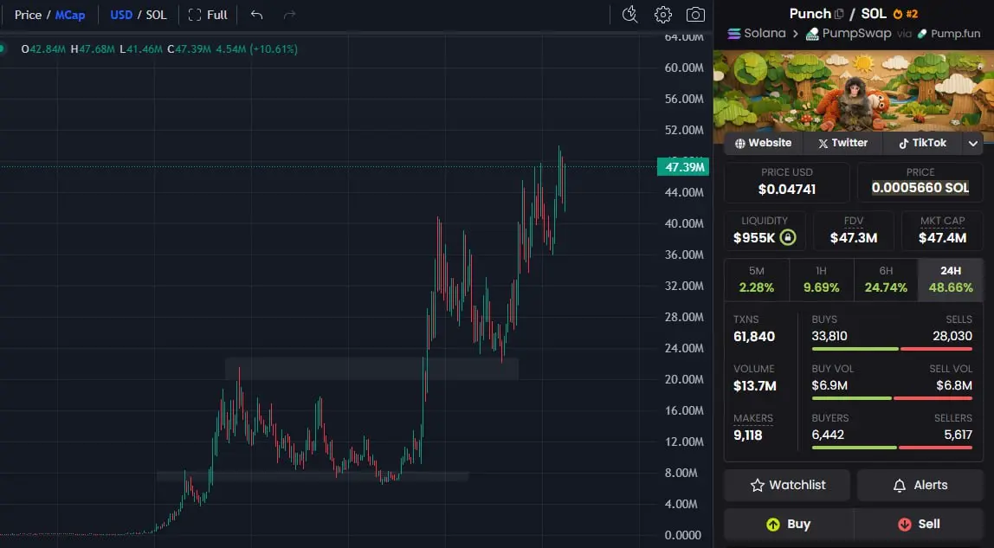Click the liquidity lock icon

[787, 237]
